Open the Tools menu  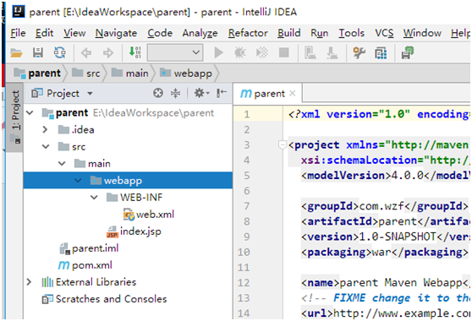[x=352, y=33]
